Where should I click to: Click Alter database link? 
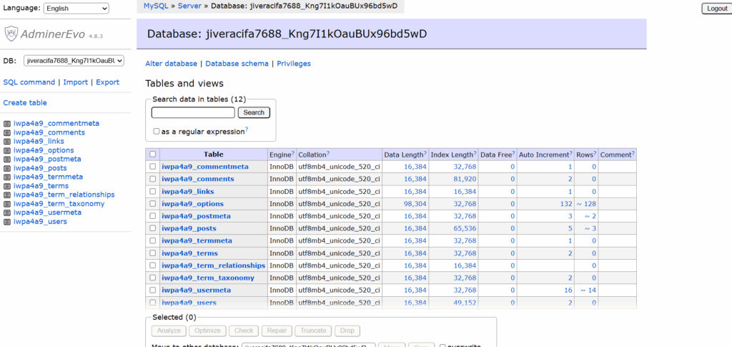click(x=172, y=64)
